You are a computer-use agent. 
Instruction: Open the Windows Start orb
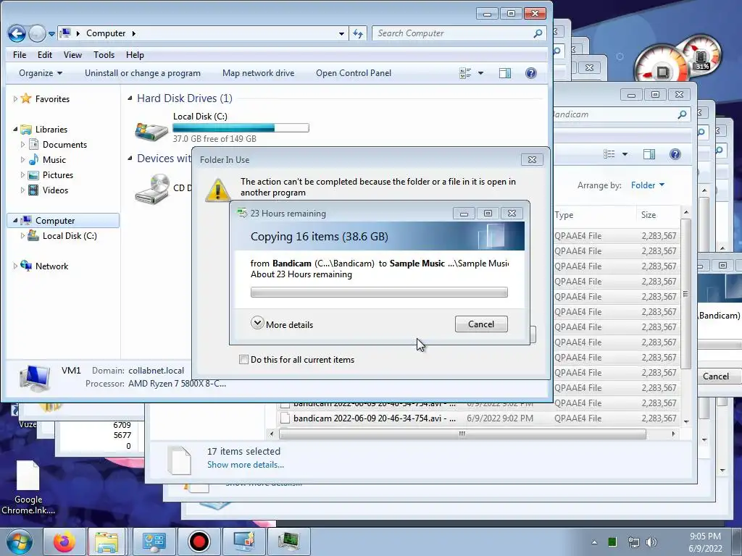[x=20, y=542]
